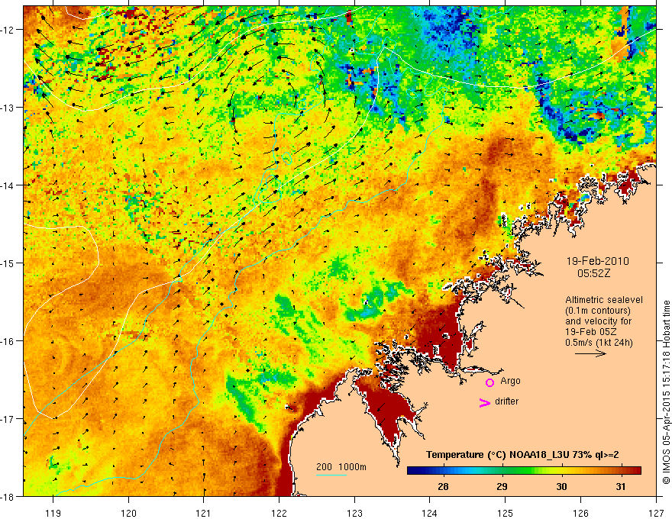This screenshot has height=519, width=672.
Task: Click the '30' colorbar tick label
Action: tap(561, 486)
